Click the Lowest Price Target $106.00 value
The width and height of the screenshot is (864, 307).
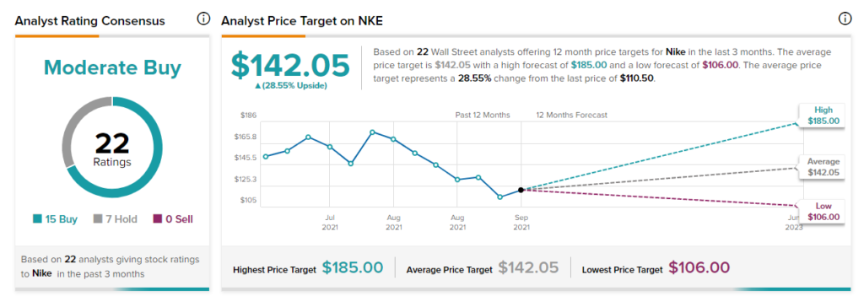coord(699,268)
